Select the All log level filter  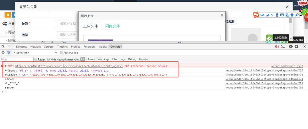tap(82, 59)
